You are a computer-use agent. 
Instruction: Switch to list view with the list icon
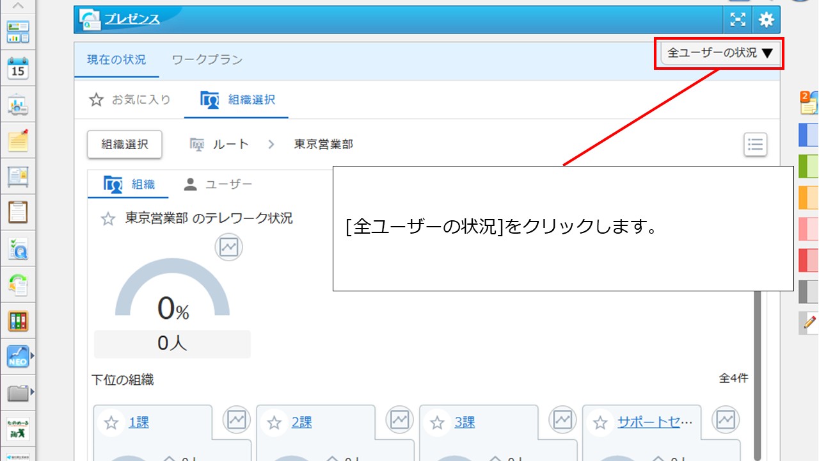[756, 145]
